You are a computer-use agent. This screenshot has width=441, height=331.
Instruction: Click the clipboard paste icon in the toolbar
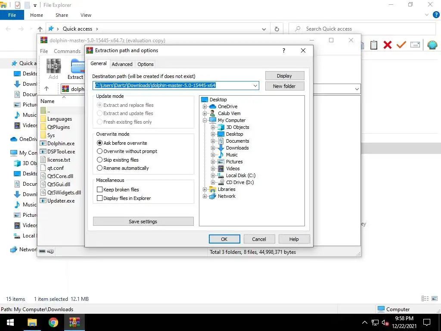pos(374,45)
